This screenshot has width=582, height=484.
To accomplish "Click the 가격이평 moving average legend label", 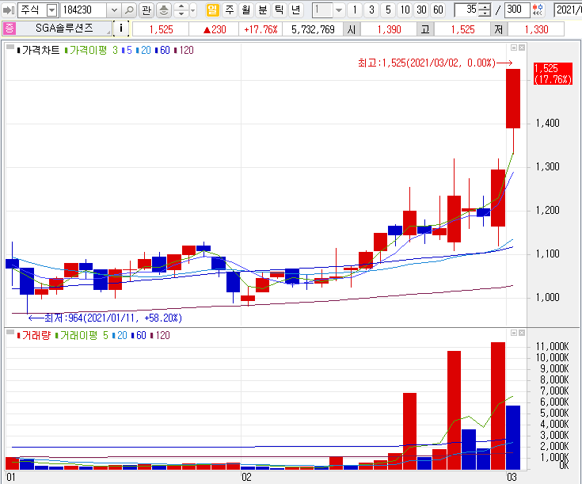I will (88, 50).
